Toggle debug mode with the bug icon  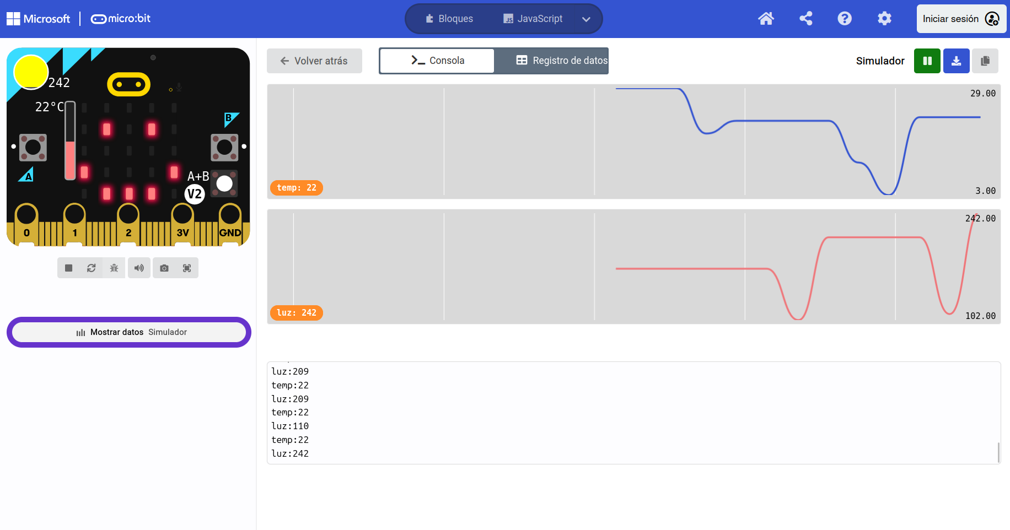(x=114, y=268)
